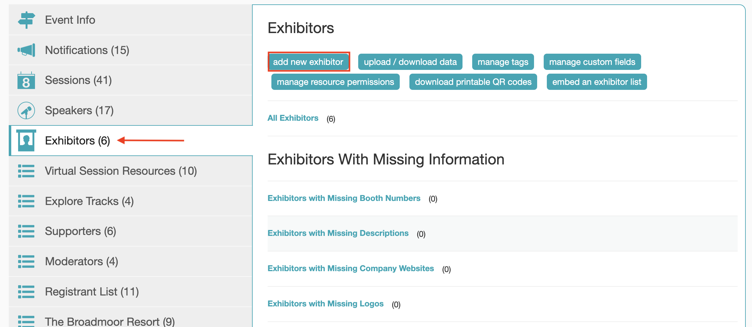Go to Sessions (41) in sidebar
The height and width of the screenshot is (327, 752).
(x=78, y=80)
